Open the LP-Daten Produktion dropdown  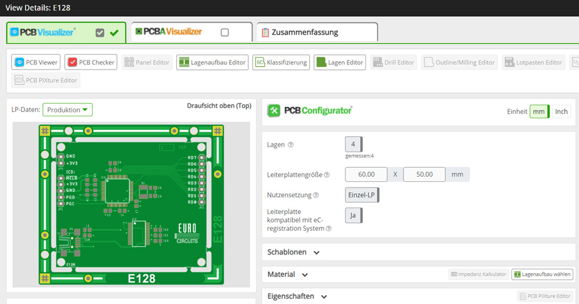[x=68, y=110]
